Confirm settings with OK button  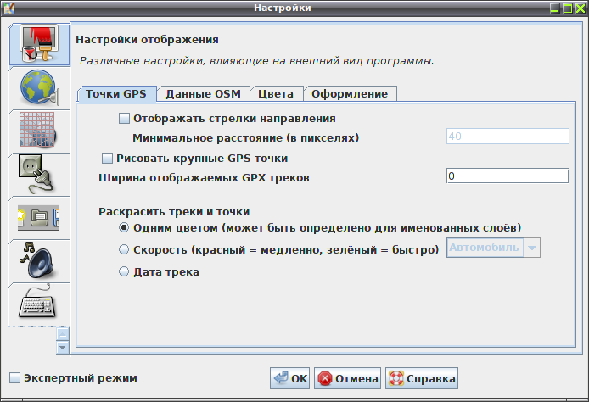click(289, 378)
